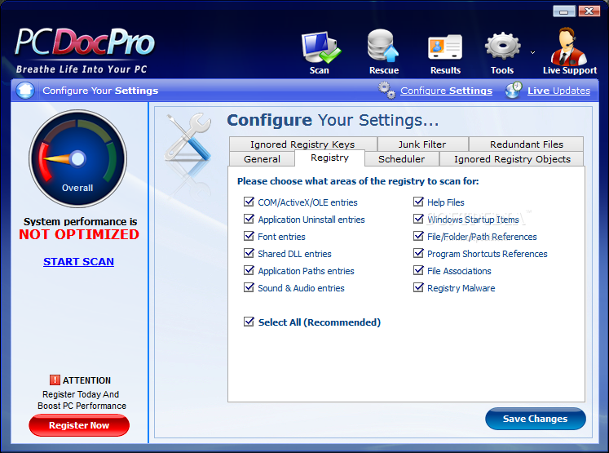
Task: Click the Live Support label
Action: click(570, 70)
